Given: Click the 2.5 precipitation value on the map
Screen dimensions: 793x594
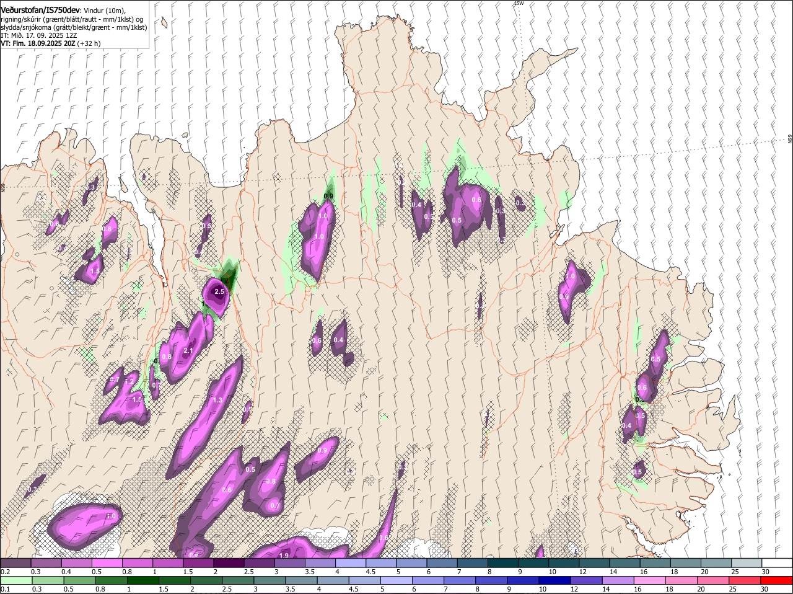Looking at the screenshot, I should tap(219, 291).
